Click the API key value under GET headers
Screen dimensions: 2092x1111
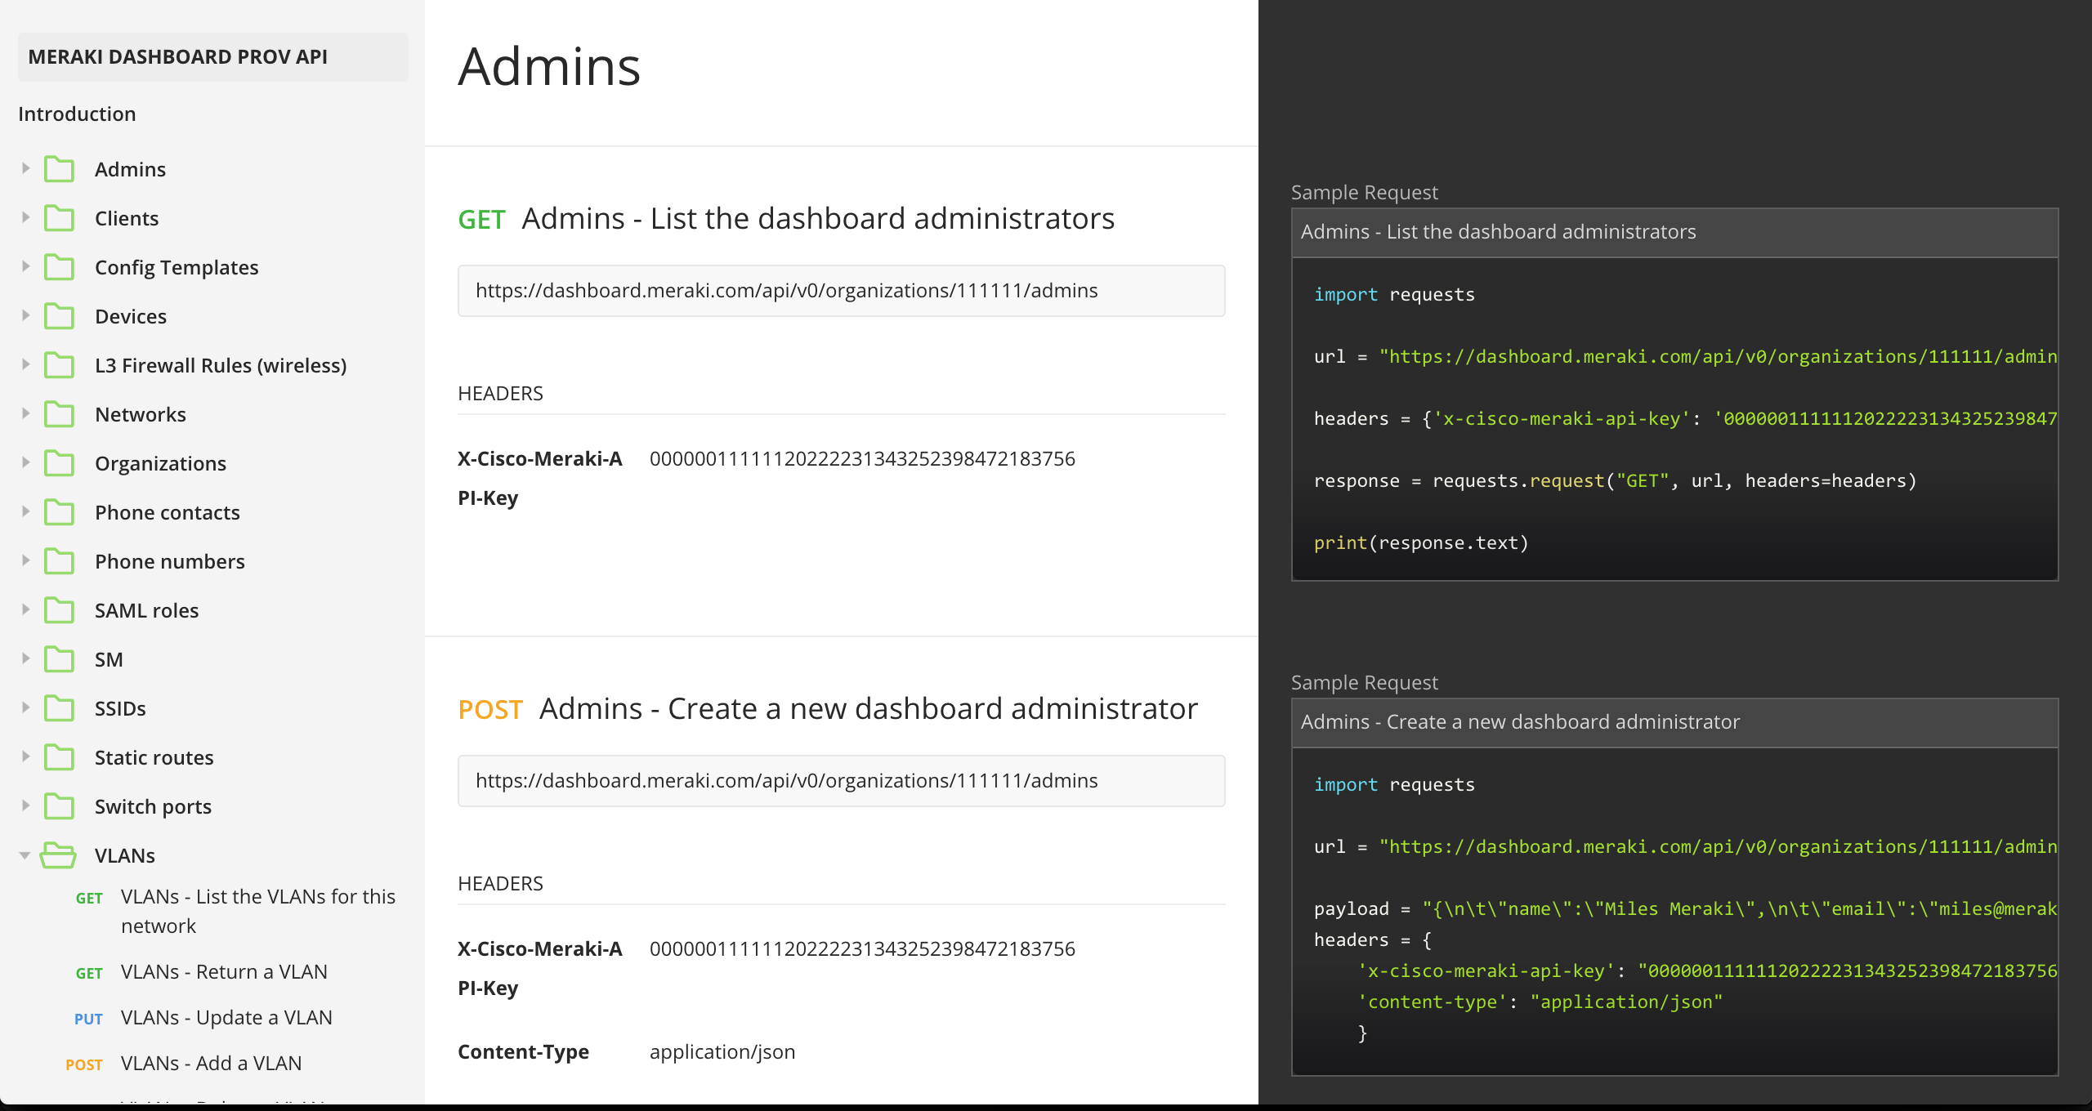coord(862,458)
